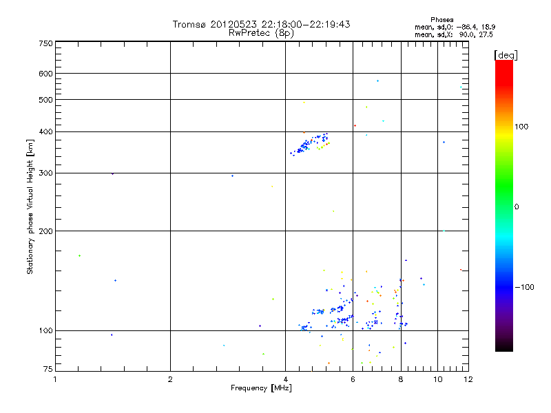Screen dimensions: 551x413
Task: Click the 'mean, sd,X: 90.0, 27.5' line
Action: click(454, 34)
